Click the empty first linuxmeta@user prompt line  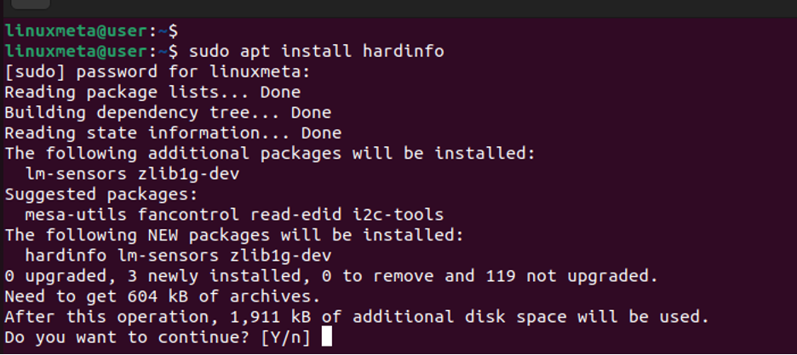click(x=91, y=31)
